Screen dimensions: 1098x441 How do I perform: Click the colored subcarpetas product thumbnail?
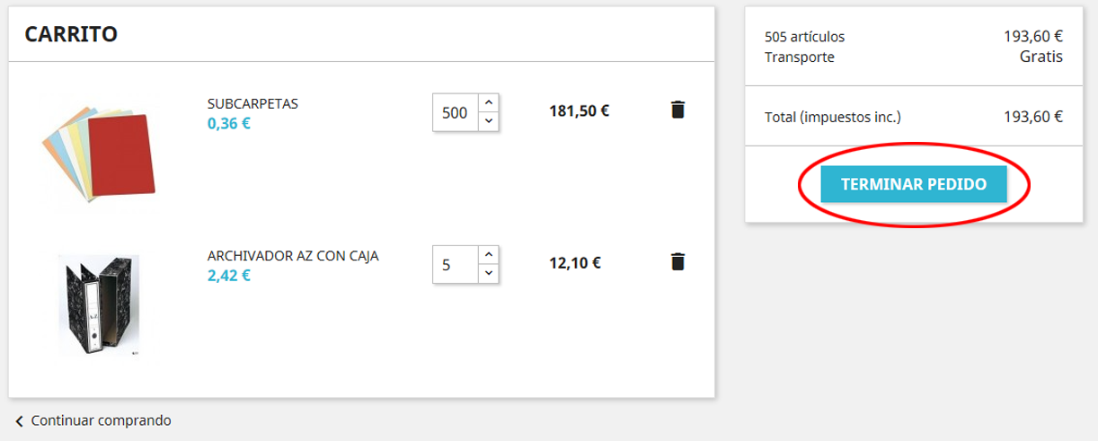99,151
